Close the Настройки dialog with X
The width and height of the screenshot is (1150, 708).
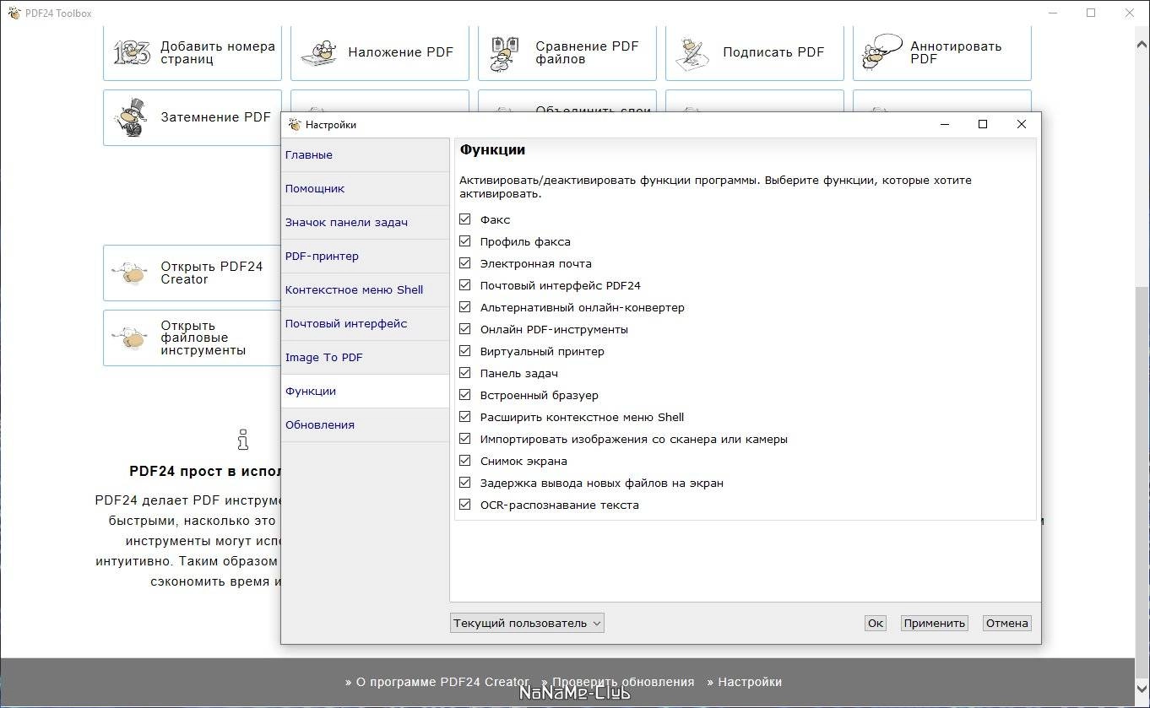tap(1022, 124)
